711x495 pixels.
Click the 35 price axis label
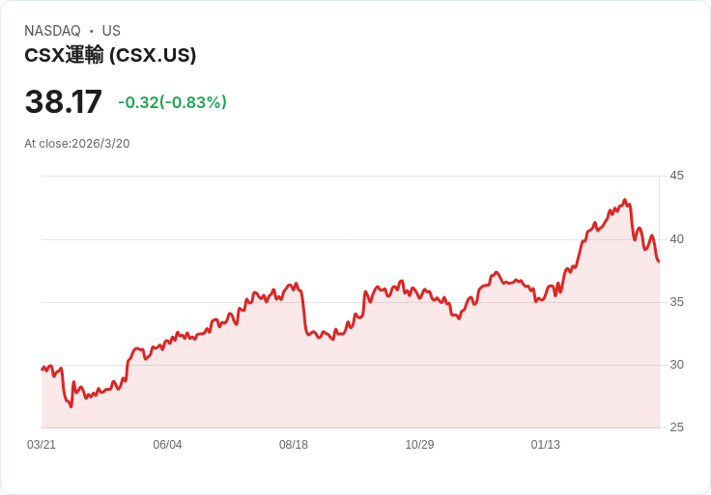[676, 302]
